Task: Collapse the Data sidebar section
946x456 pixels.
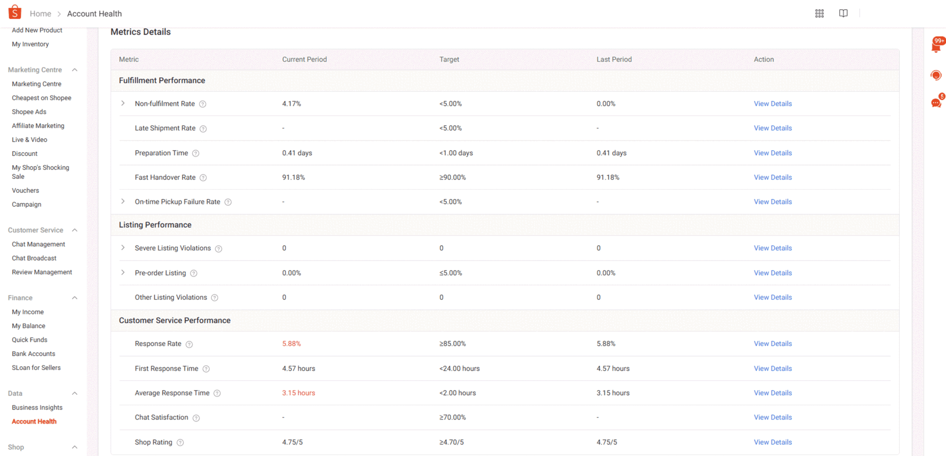Action: (x=75, y=393)
